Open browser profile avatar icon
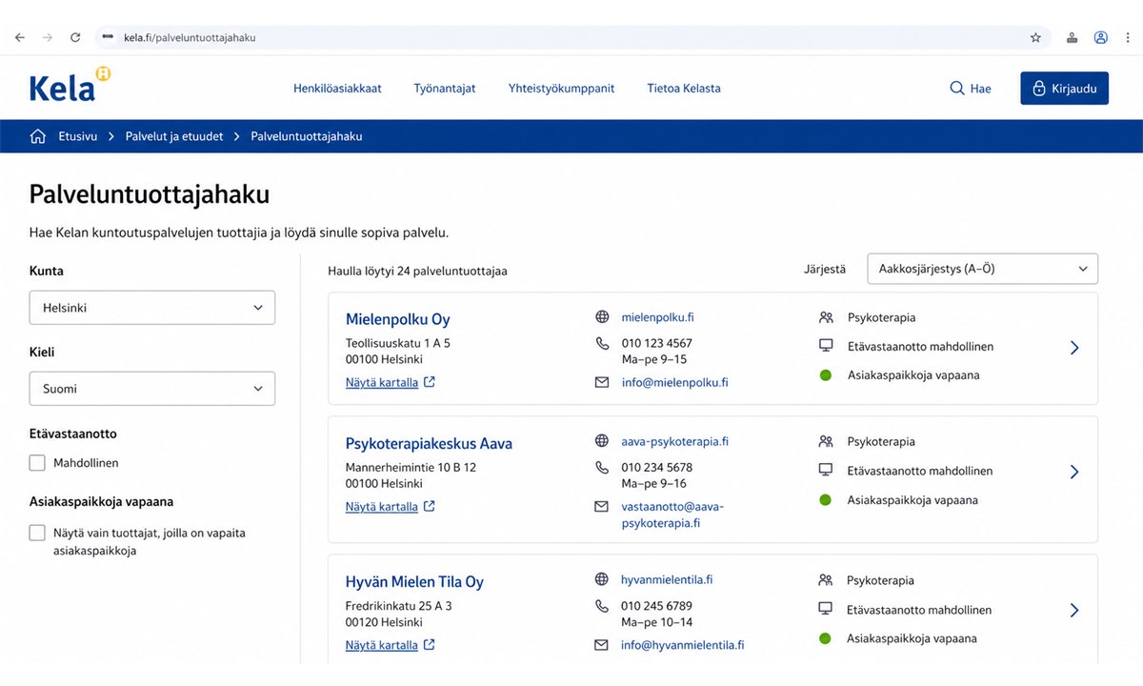The height and width of the screenshot is (686, 1143). [1101, 38]
